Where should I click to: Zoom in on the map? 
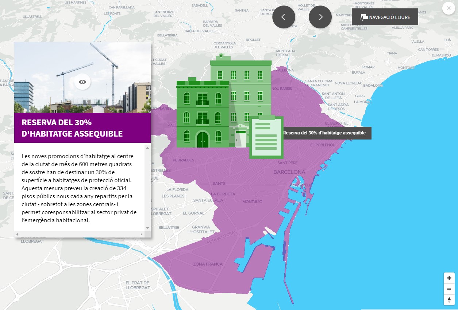[449, 278]
